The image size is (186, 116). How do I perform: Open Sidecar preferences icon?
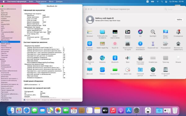pos(102,70)
